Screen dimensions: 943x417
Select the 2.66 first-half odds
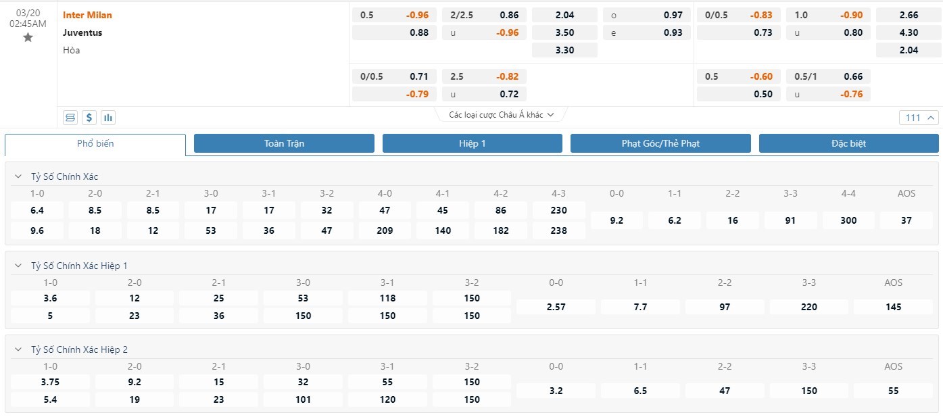909,15
